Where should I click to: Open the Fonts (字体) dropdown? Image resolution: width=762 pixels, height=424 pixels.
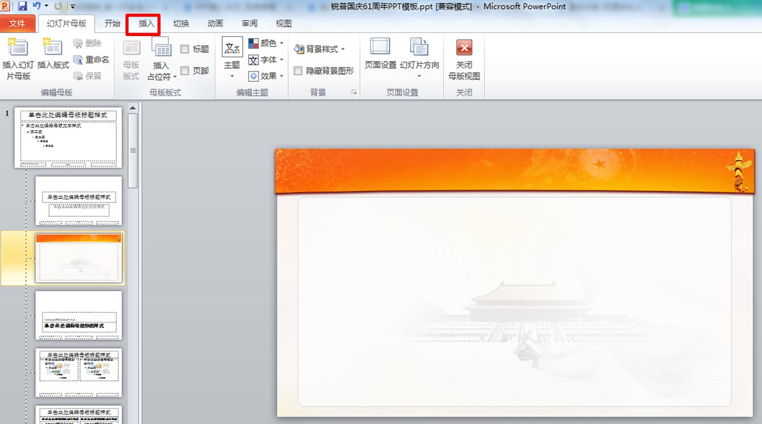click(266, 60)
